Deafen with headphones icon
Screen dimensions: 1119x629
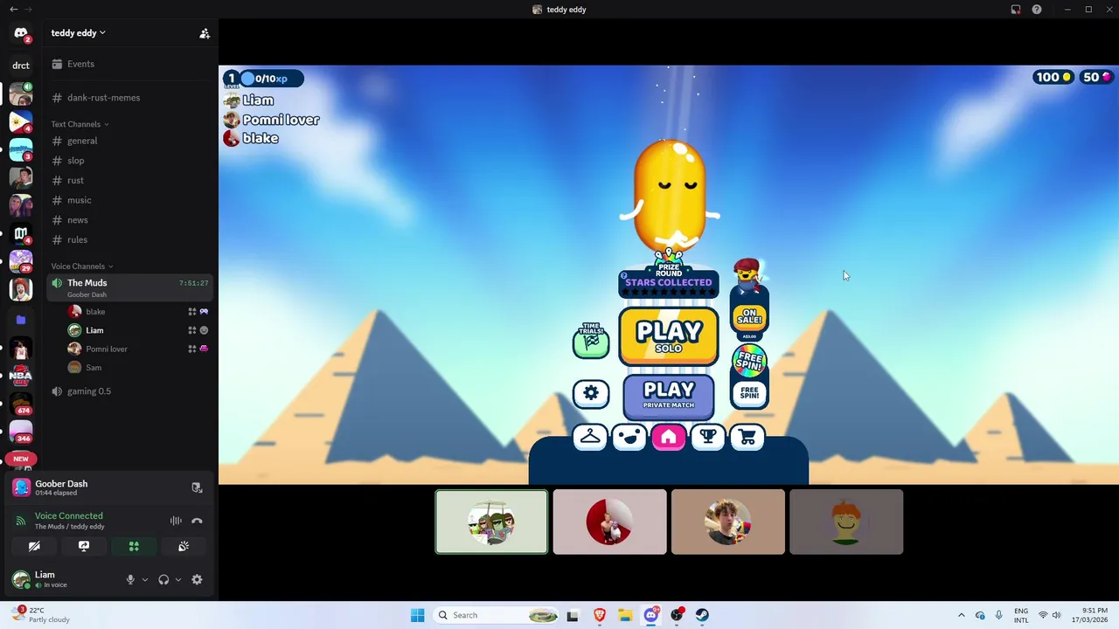(163, 579)
